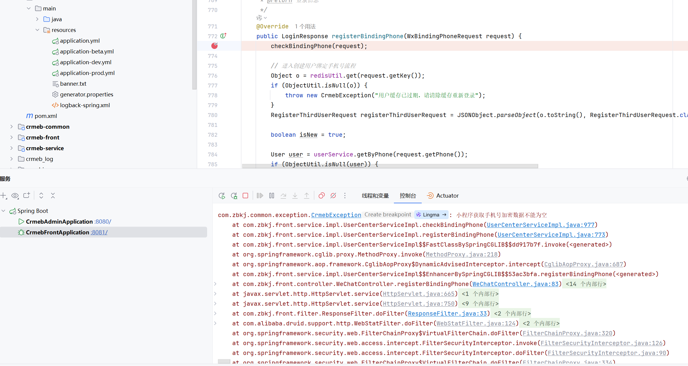Click the Lingma button in console
This screenshot has height=366, width=688.
(432, 215)
